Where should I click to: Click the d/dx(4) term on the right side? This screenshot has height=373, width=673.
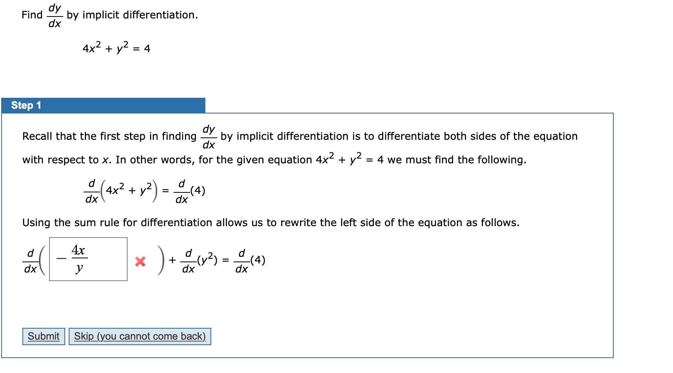(x=250, y=260)
